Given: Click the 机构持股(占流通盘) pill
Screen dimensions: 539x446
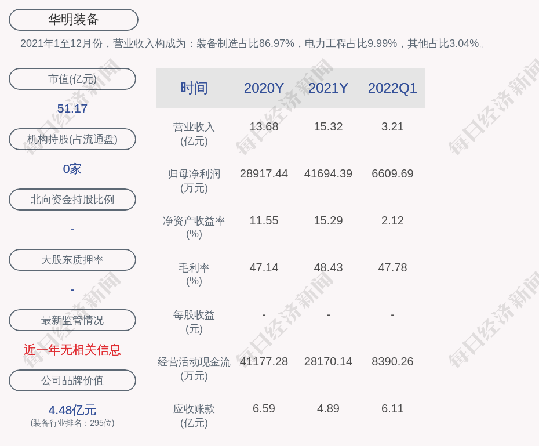Looking at the screenshot, I should [72, 139].
